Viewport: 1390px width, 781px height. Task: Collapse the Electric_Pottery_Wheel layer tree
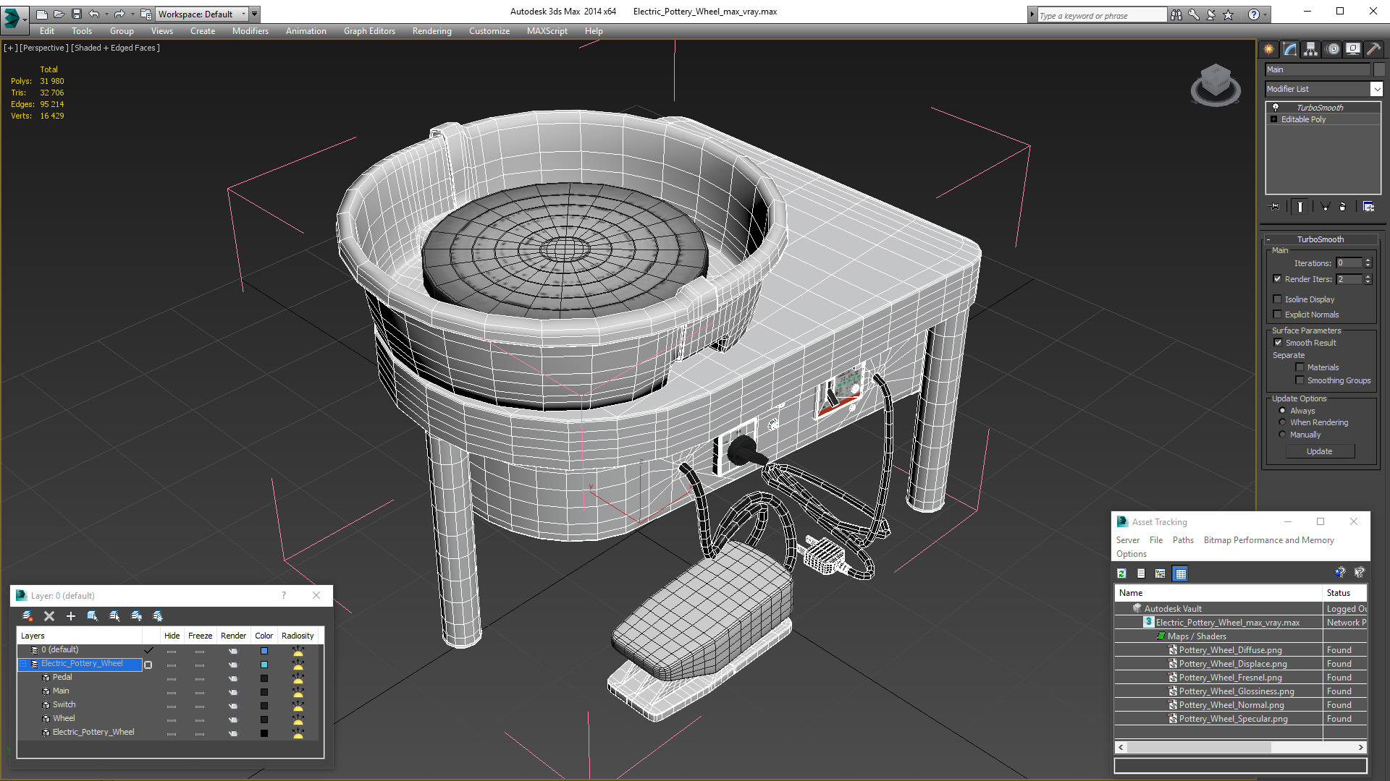(23, 664)
